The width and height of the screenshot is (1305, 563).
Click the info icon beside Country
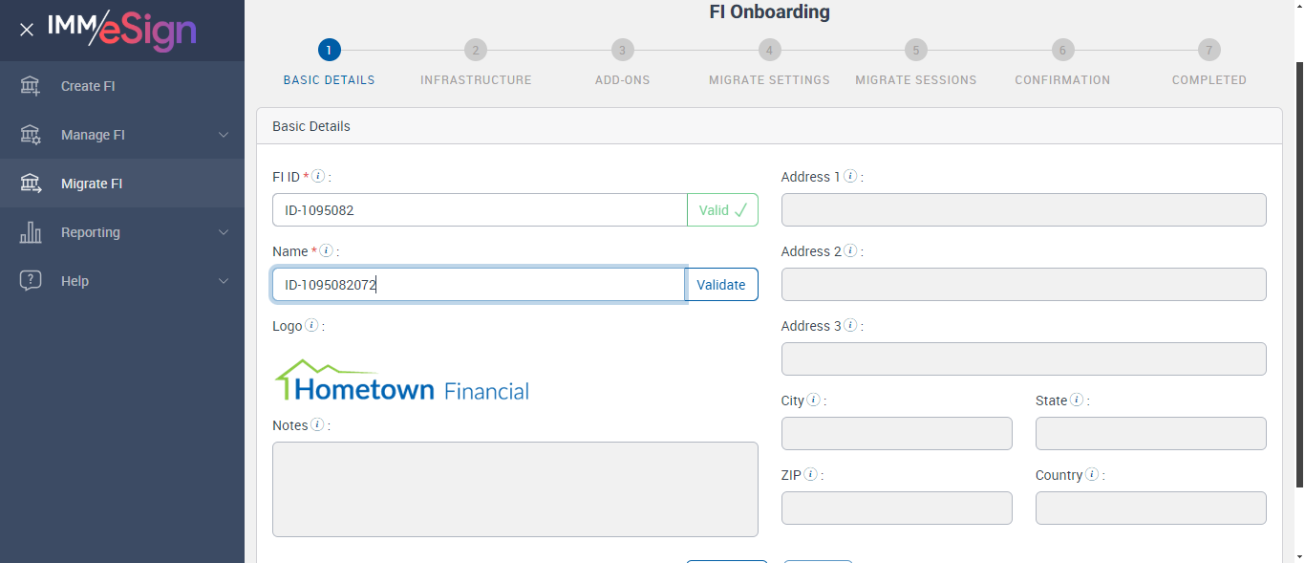point(1092,475)
